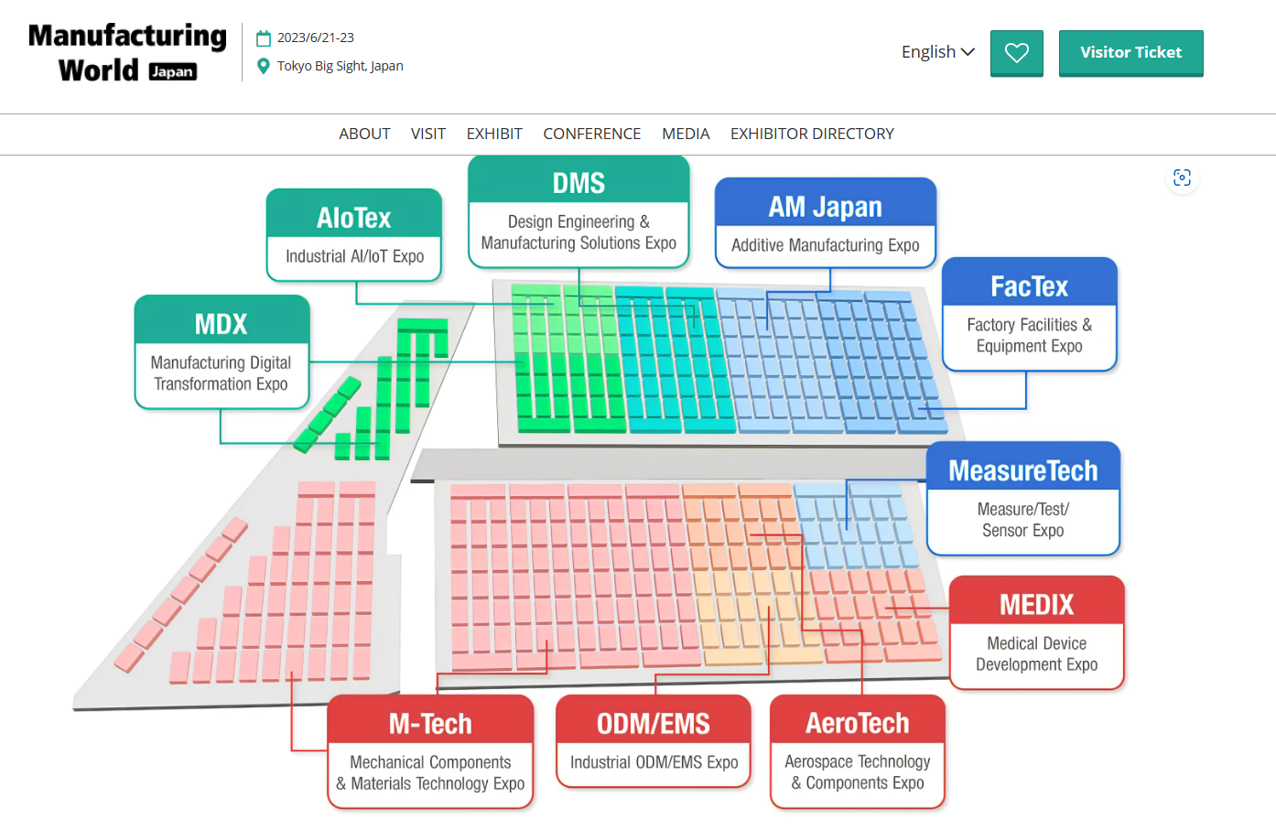Open the EXHIBIT menu
Viewport: 1276px width, 830px height.
click(494, 134)
